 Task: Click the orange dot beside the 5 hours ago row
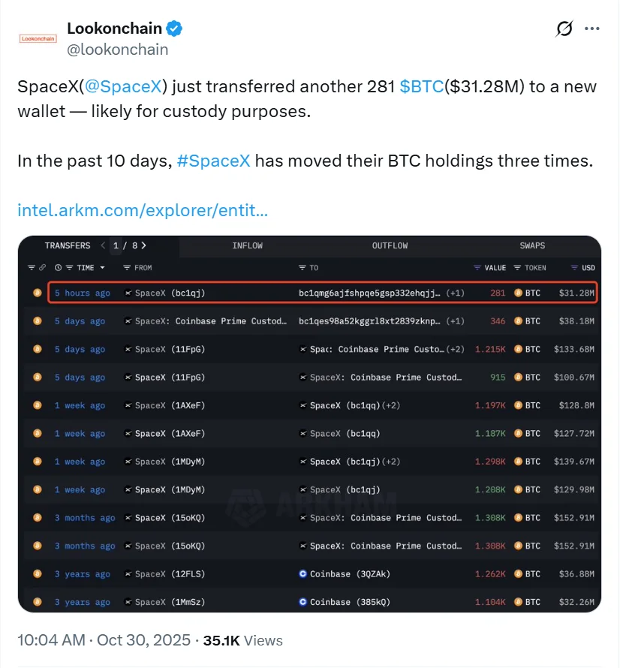click(x=37, y=293)
